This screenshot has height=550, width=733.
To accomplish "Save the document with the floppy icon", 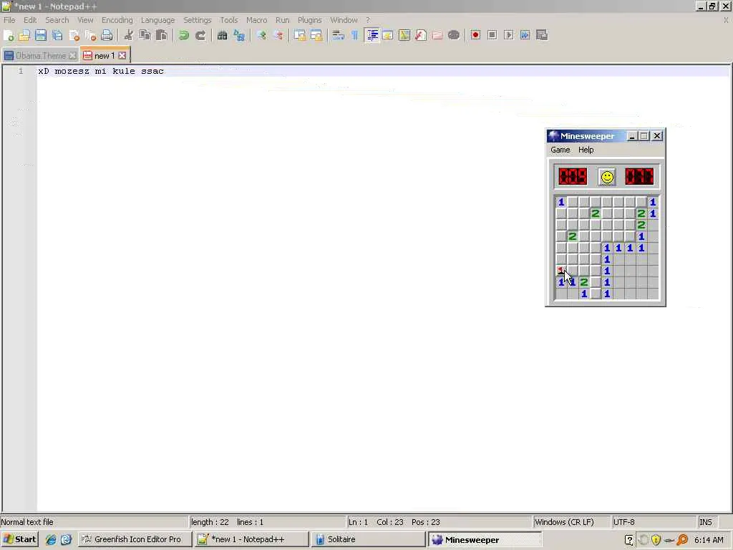I will pyautogui.click(x=41, y=35).
